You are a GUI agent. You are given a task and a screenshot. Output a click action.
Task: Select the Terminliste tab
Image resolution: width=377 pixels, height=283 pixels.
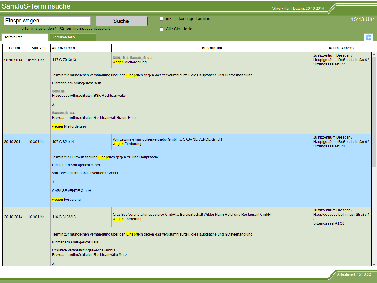(25, 37)
